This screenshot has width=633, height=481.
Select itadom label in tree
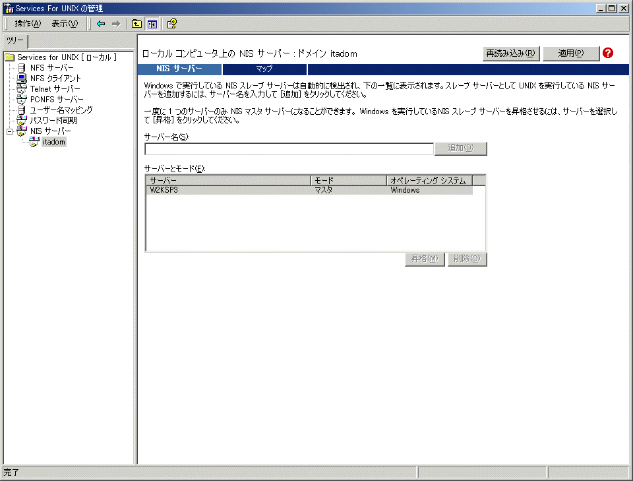(x=53, y=142)
